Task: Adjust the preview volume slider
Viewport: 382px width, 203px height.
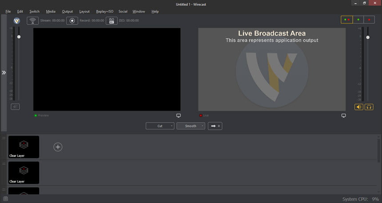Action: point(19,37)
